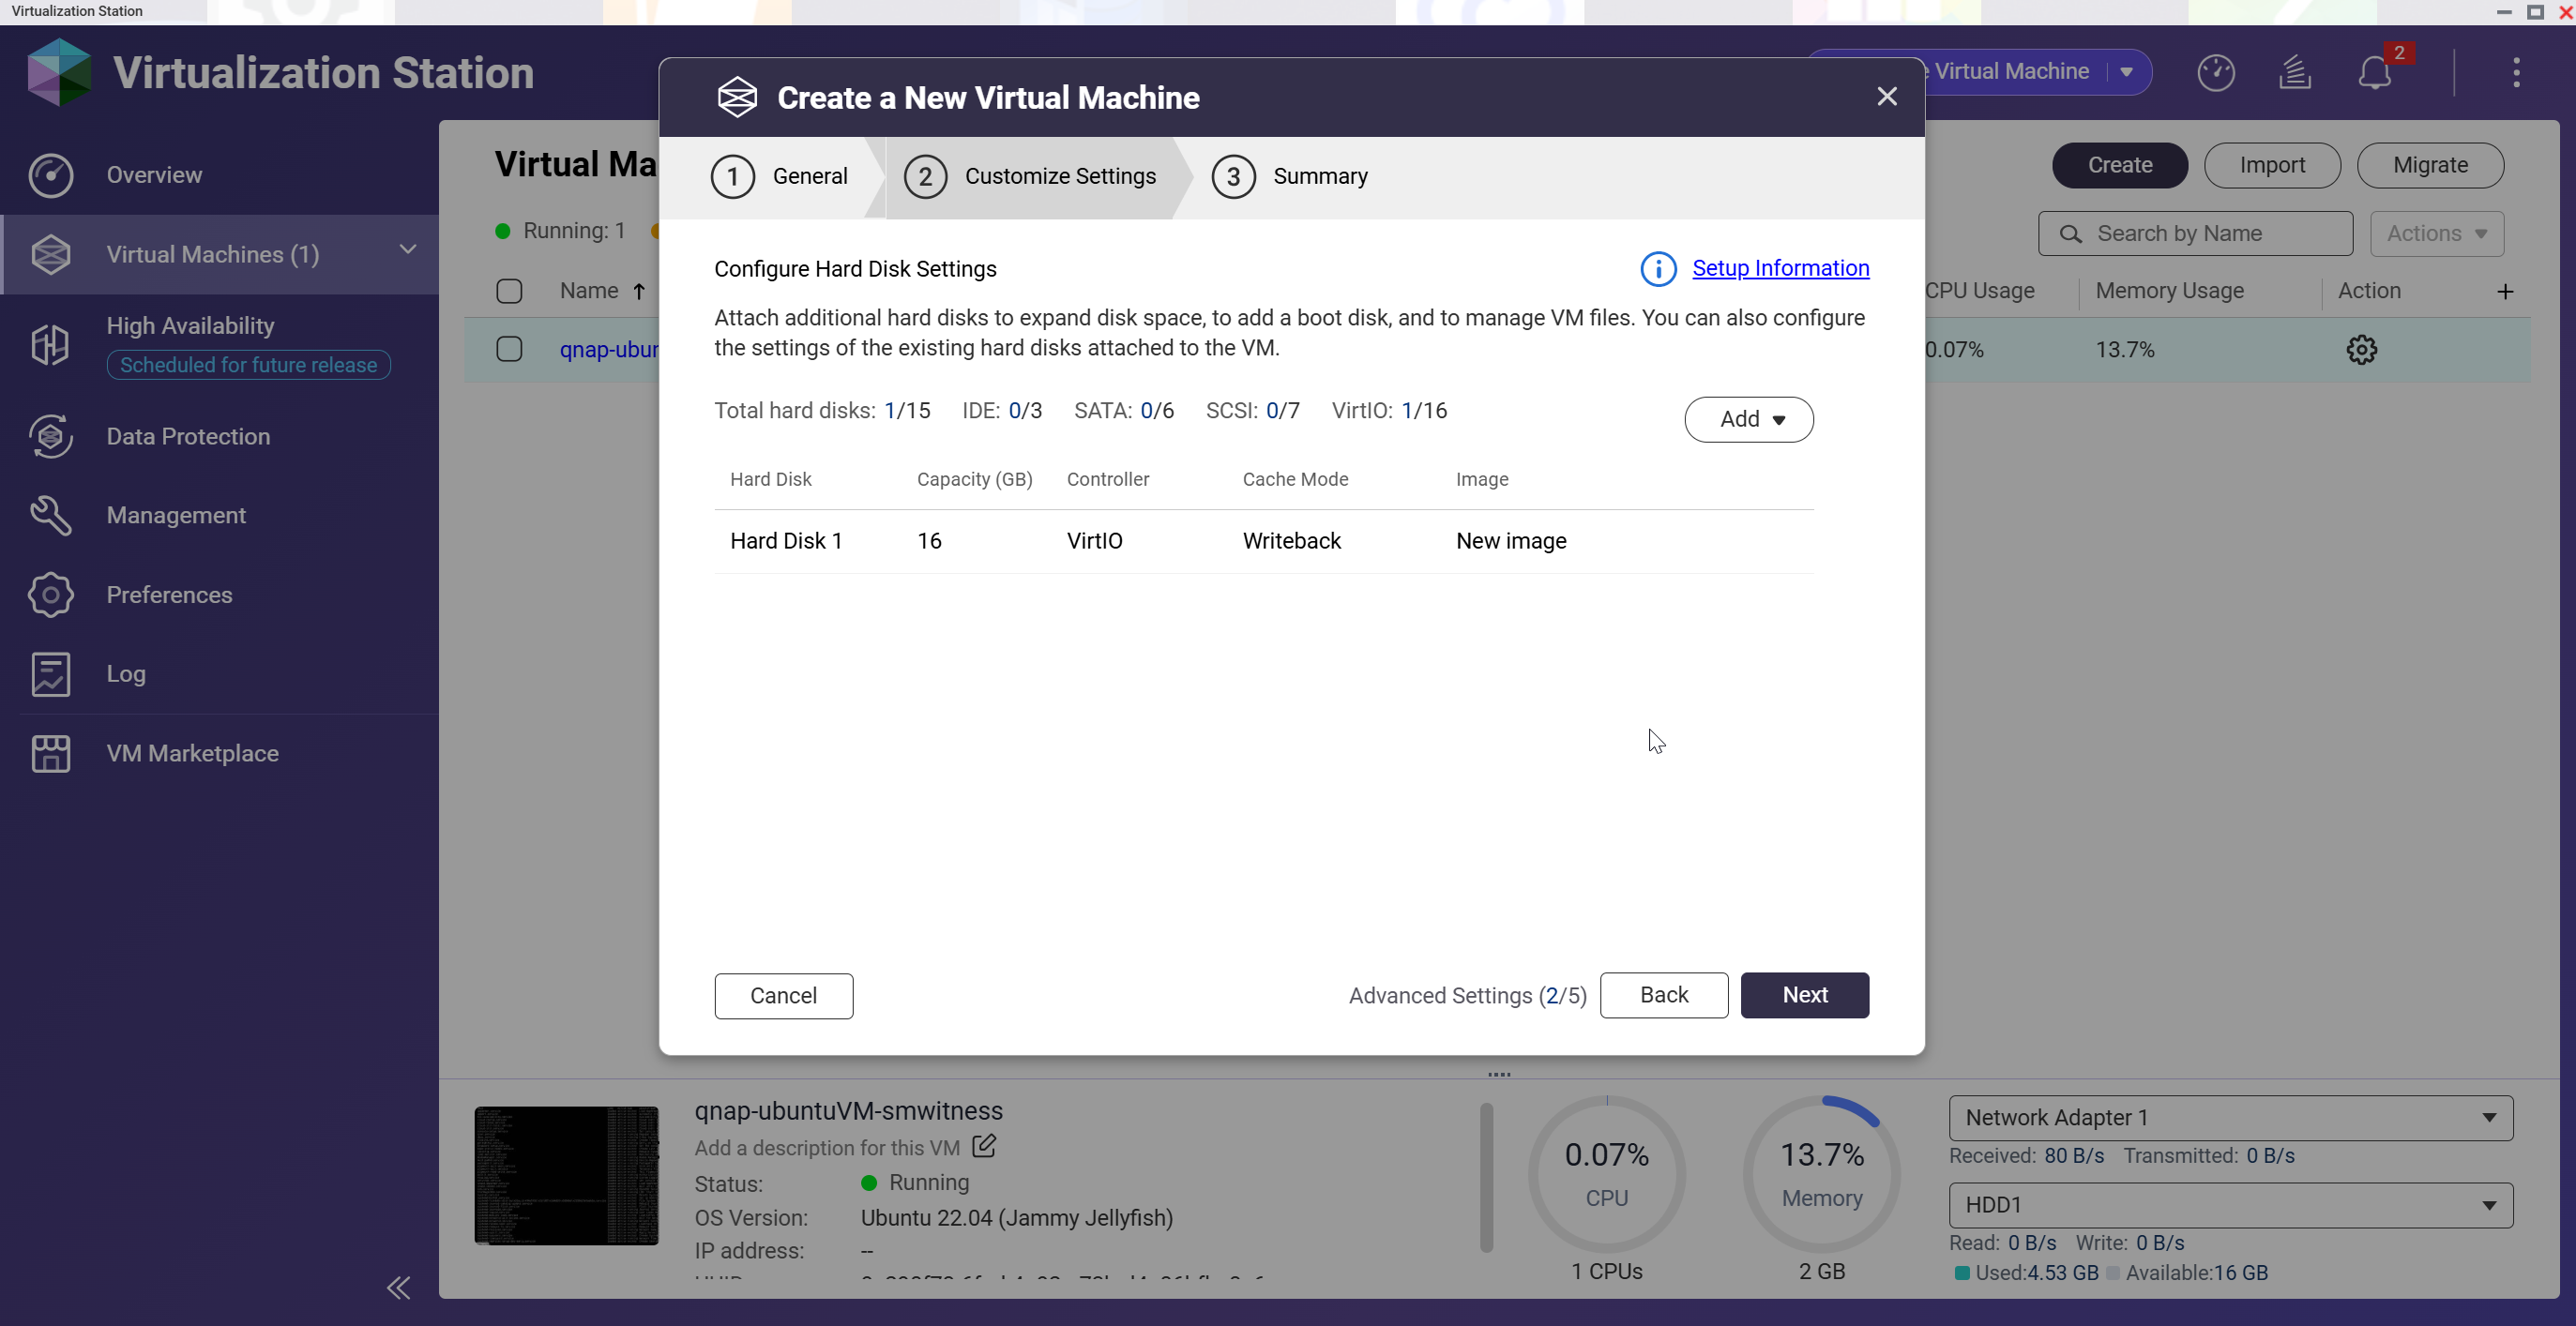Click the High Availability cube icon

point(51,344)
